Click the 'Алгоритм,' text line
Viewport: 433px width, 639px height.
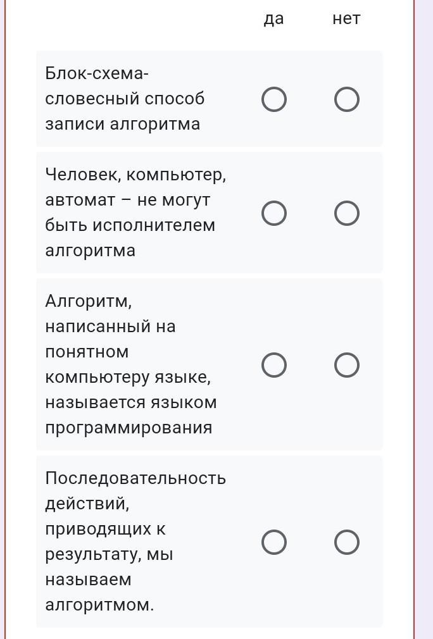point(89,302)
